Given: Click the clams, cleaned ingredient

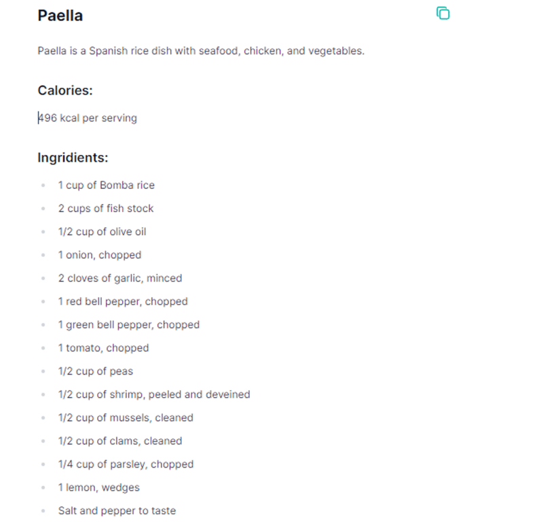Looking at the screenshot, I should [119, 441].
